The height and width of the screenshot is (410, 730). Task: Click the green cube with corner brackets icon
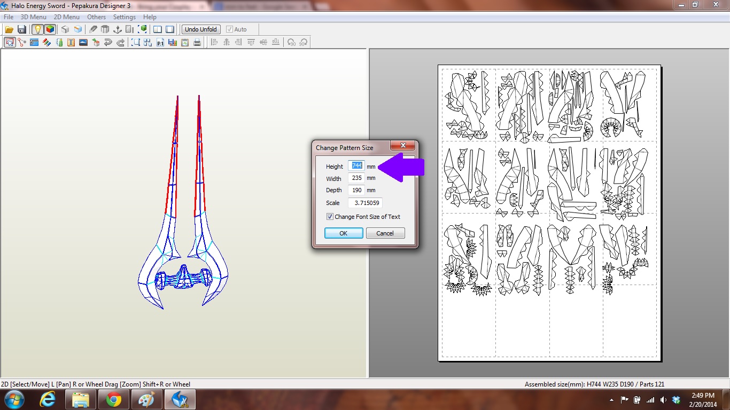143,29
